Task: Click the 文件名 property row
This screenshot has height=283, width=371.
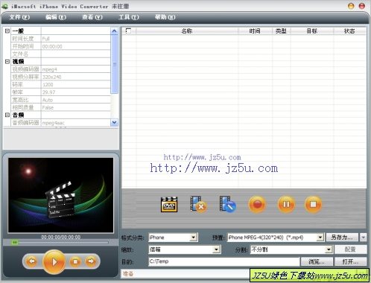Action: 60,54
